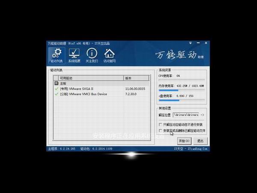Click the 可用驱动 column header
This screenshot has height=193, width=257.
pyautogui.click(x=88, y=78)
